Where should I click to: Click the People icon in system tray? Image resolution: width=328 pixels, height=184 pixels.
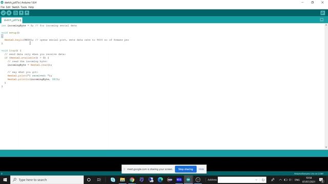click(x=273, y=179)
